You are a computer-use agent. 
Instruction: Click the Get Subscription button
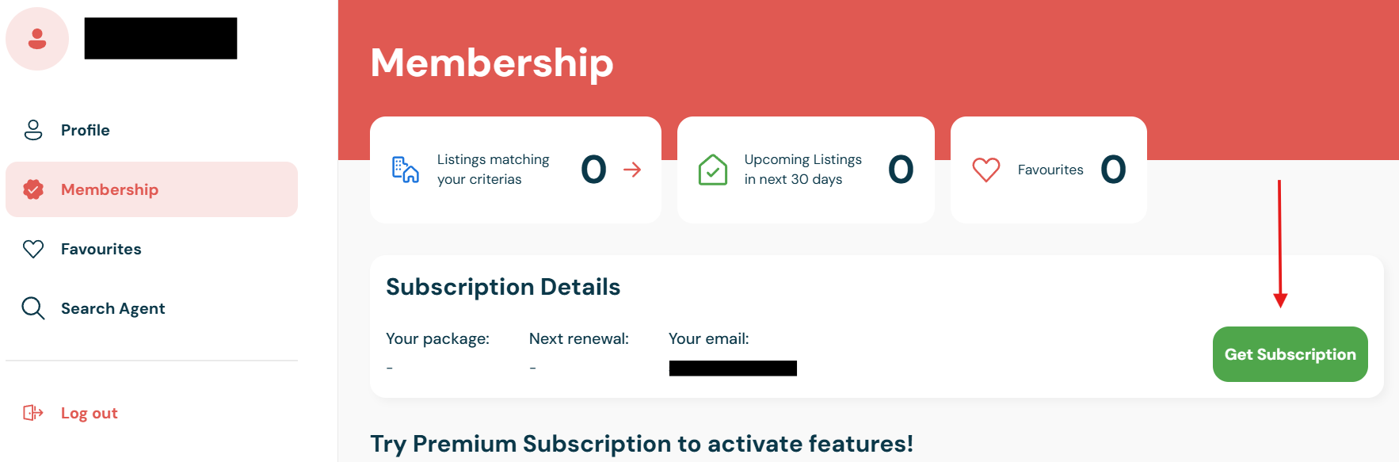coord(1290,354)
